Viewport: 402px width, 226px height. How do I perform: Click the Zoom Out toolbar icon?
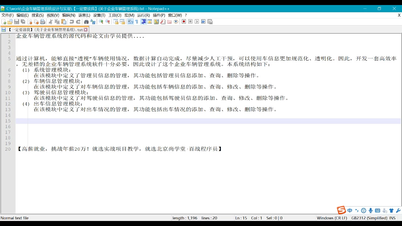[108, 22]
